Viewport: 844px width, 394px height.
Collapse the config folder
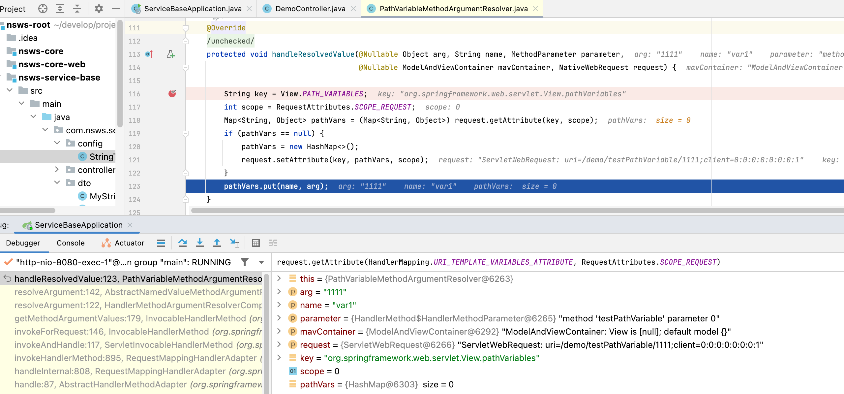(57, 143)
